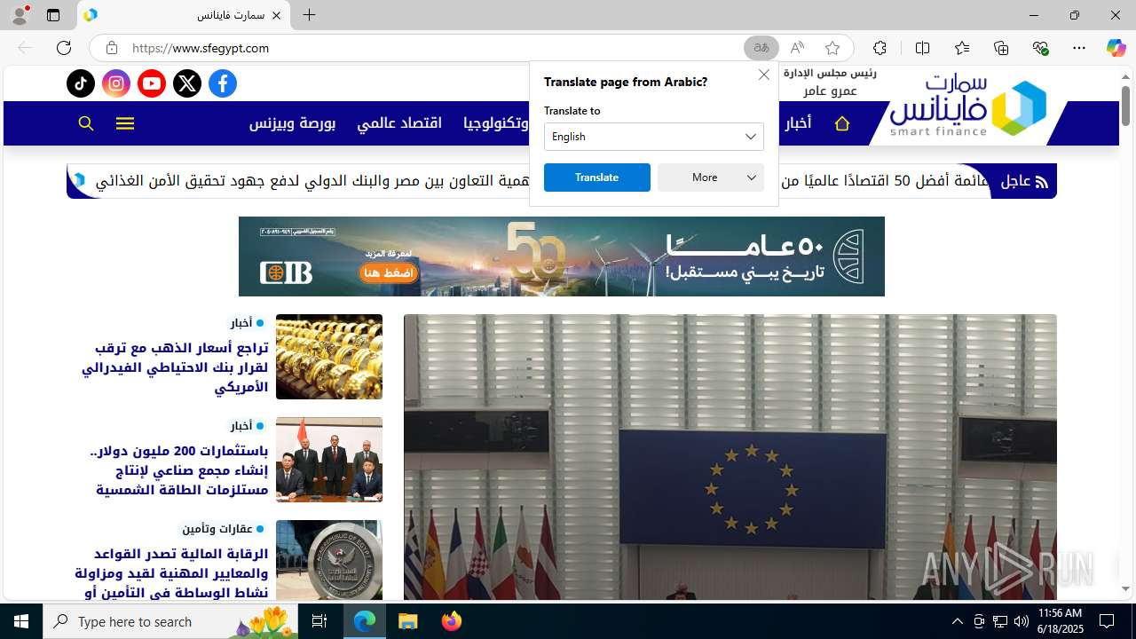1136x639 pixels.
Task: Open Browser essentials icon
Action: click(1040, 48)
